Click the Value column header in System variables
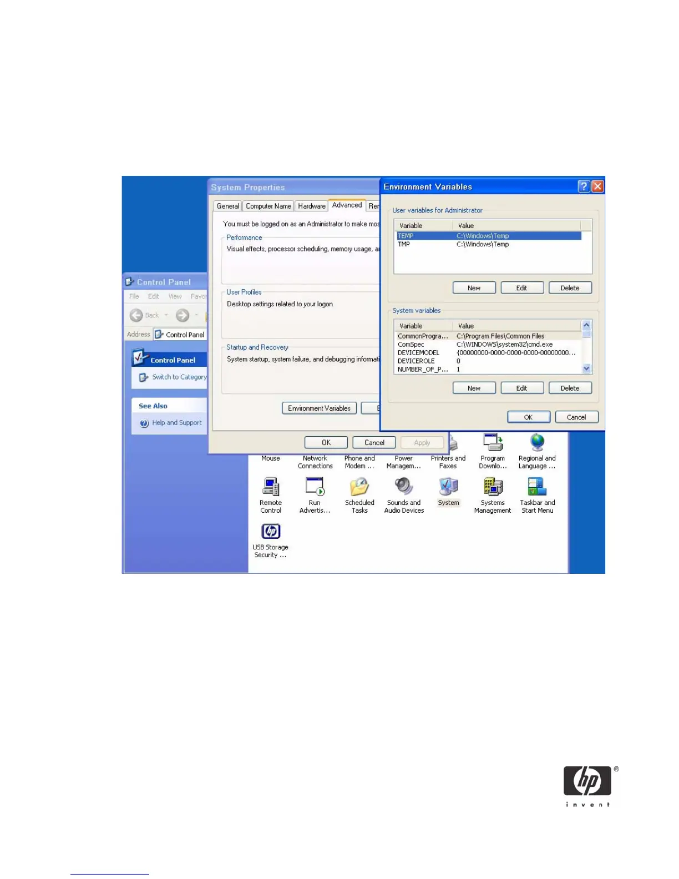Viewport: 679px width, 879px height. (x=516, y=326)
